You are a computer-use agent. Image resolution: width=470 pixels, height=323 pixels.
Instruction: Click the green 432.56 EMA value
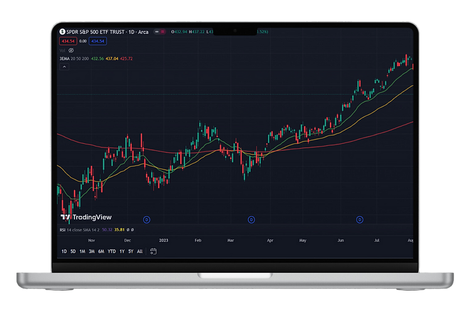(x=97, y=59)
